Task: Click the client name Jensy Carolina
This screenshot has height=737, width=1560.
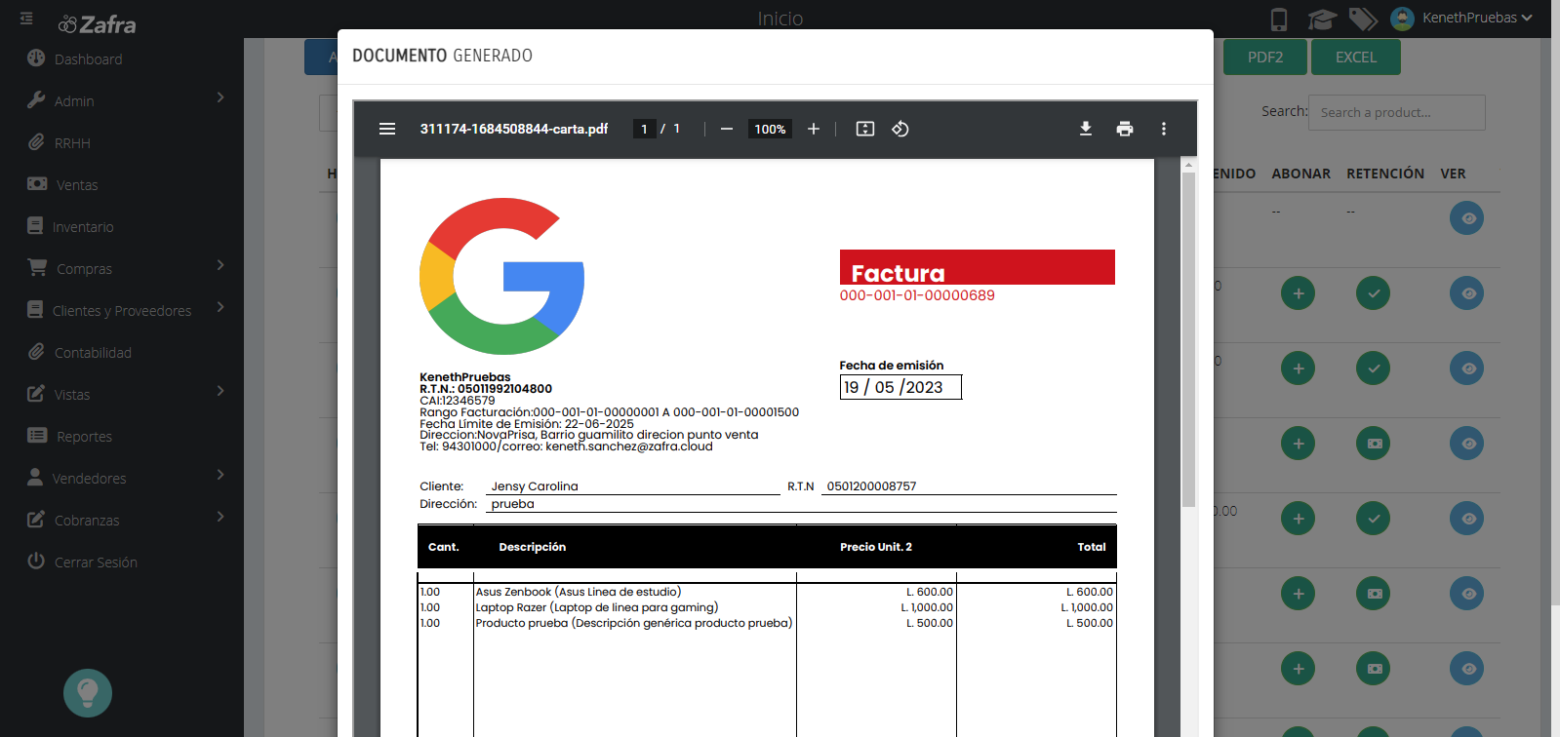Action: tap(535, 486)
